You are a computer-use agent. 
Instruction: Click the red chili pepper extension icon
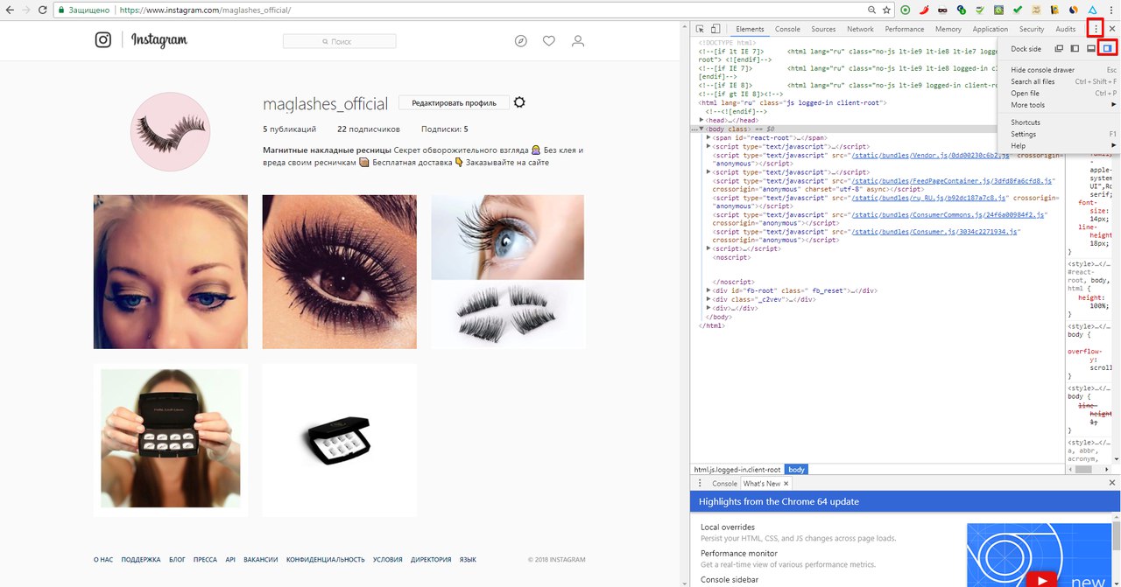click(x=923, y=10)
